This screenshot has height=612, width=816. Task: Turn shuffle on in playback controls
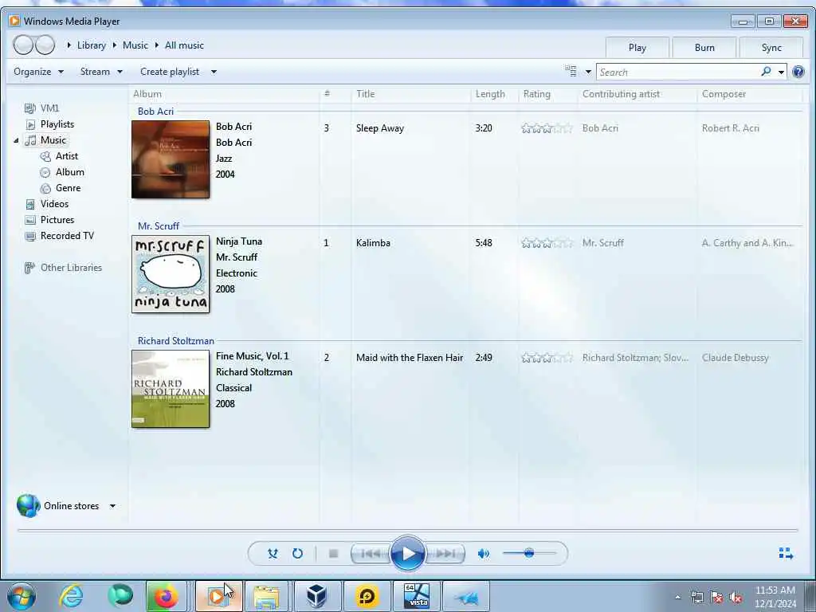[273, 554]
